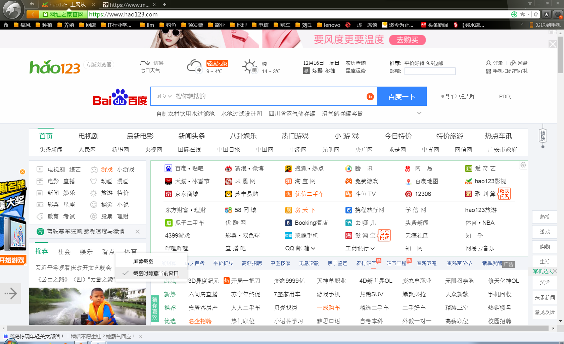Screen dimensions: 564x344
Task: Click the 百度一下 search button
Action: click(x=402, y=96)
